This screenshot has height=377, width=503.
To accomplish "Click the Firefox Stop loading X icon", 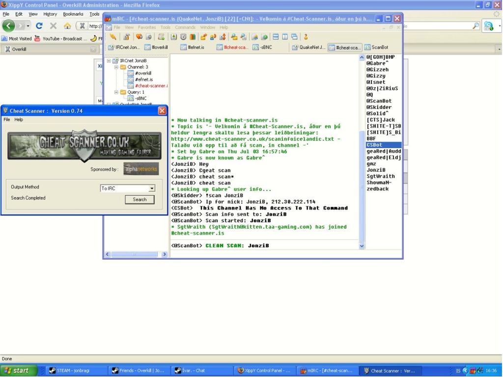I will pyautogui.click(x=53, y=26).
